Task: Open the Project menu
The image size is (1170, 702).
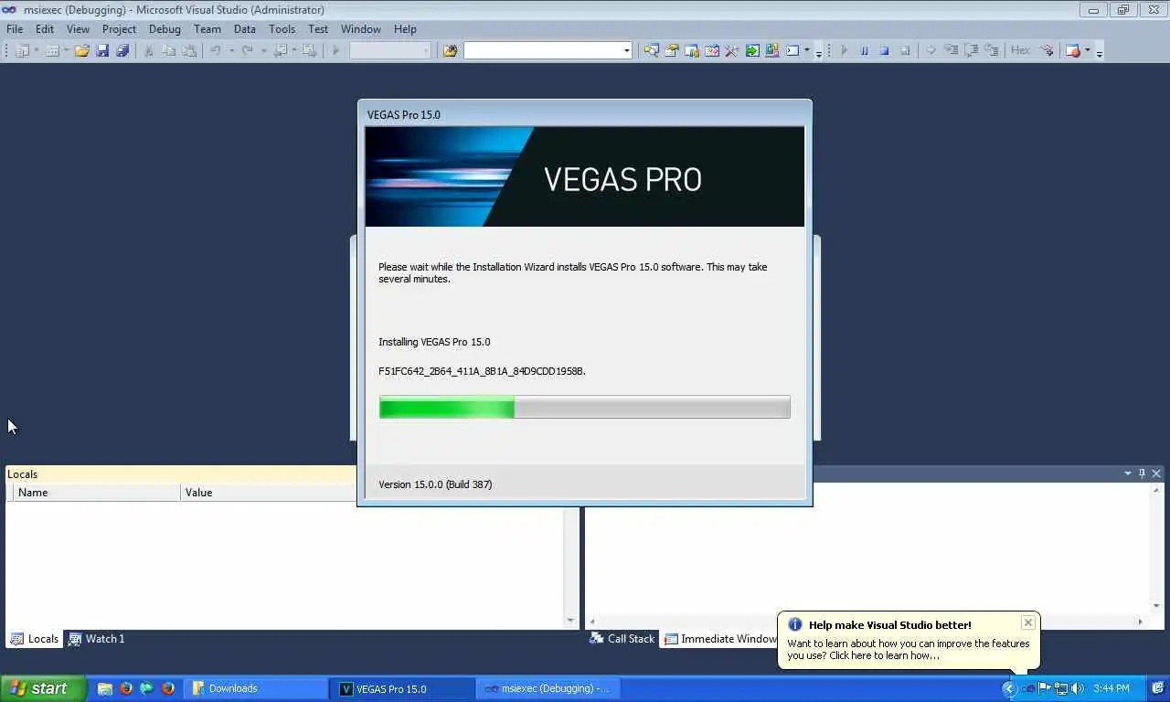Action: (x=119, y=29)
